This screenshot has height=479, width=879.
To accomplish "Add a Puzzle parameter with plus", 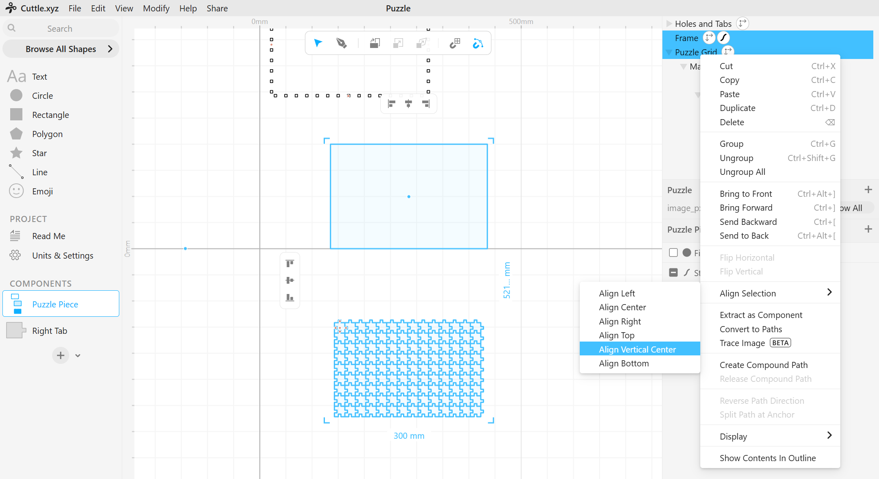I will click(868, 189).
